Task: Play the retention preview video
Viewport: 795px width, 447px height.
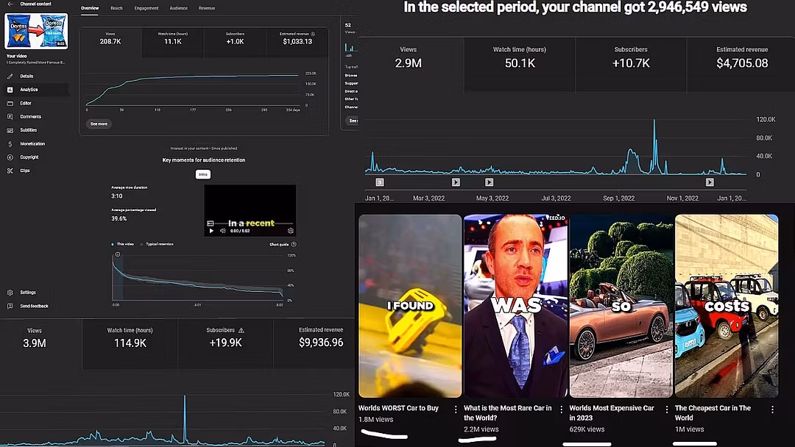Action: click(212, 231)
